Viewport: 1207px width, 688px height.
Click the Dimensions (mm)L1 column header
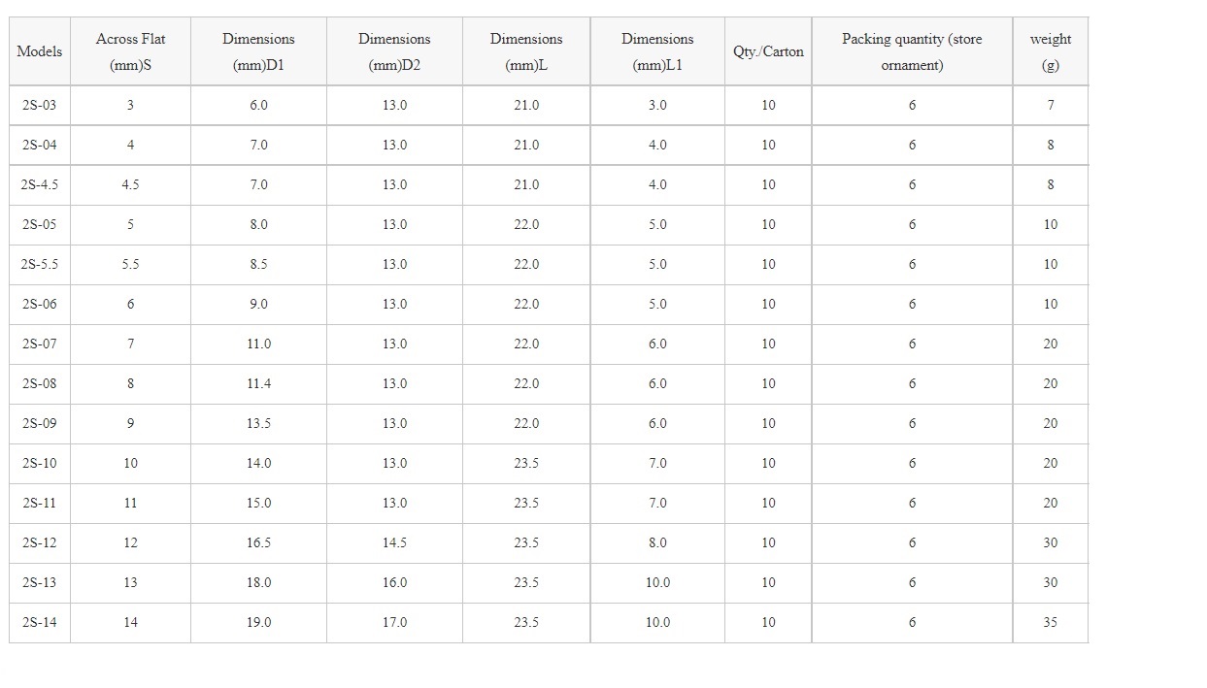tap(657, 51)
